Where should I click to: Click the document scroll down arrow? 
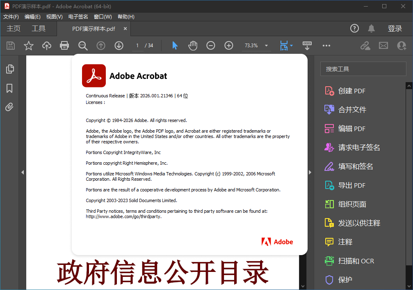pyautogui.click(x=303, y=286)
